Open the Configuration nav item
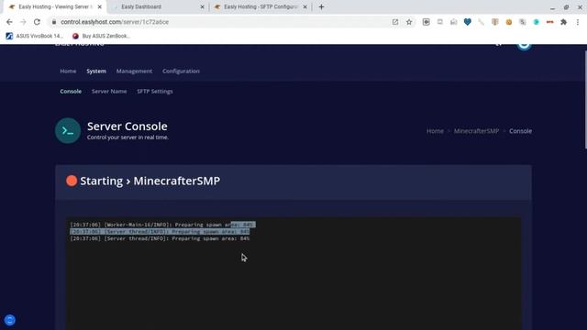 point(181,71)
